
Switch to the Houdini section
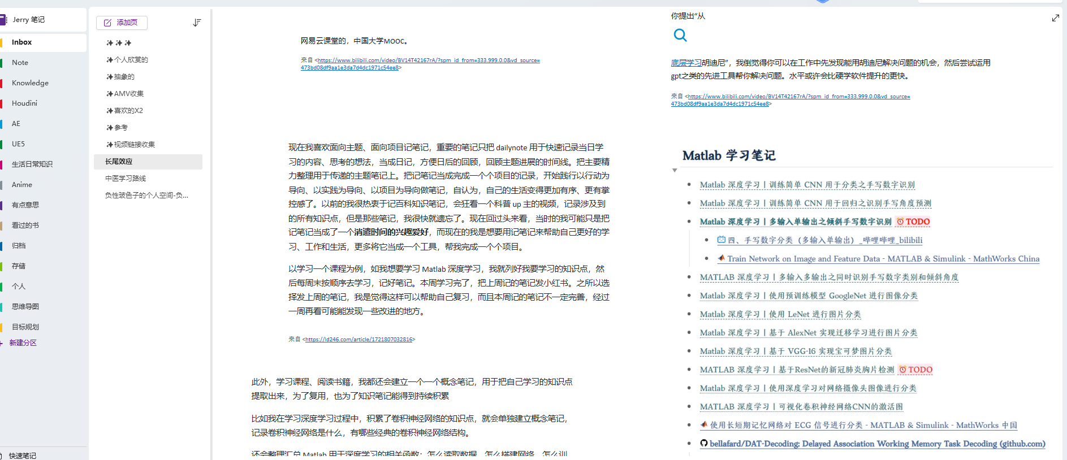pos(24,103)
